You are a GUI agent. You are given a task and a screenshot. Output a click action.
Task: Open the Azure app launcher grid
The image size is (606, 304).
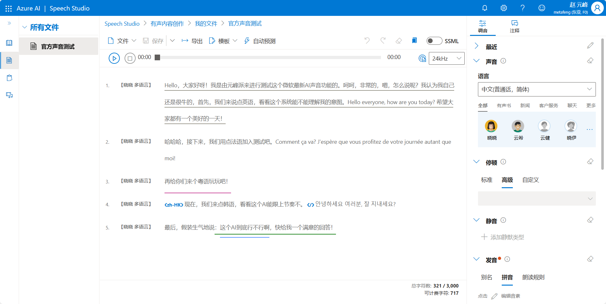tap(9, 8)
